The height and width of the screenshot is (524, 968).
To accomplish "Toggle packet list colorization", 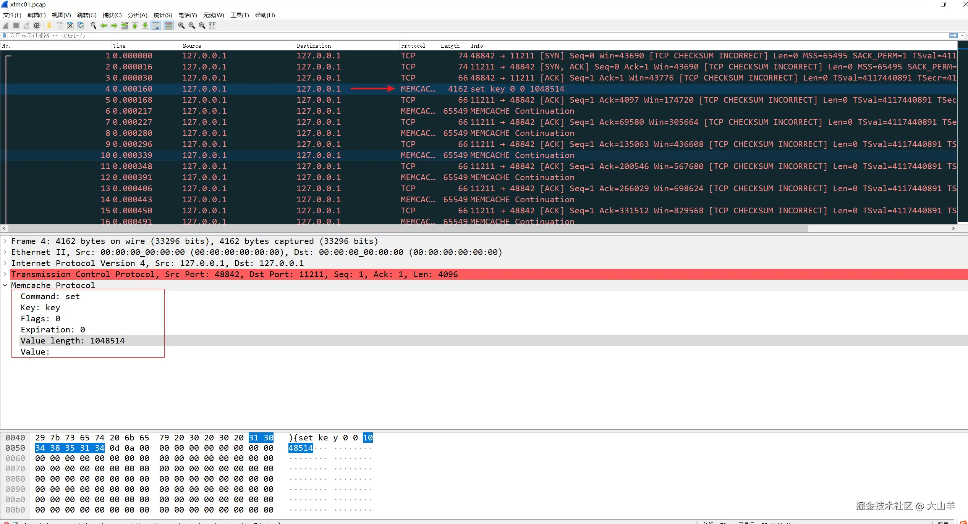I will [x=168, y=26].
